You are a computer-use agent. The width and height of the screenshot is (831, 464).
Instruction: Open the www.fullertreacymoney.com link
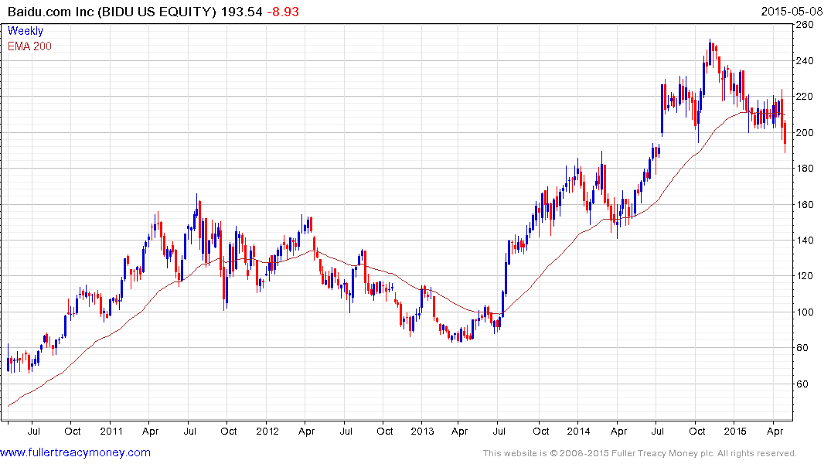(75, 452)
